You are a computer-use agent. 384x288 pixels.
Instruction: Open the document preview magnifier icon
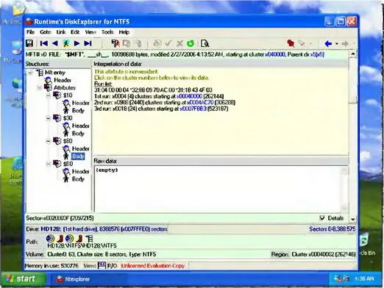205,43
